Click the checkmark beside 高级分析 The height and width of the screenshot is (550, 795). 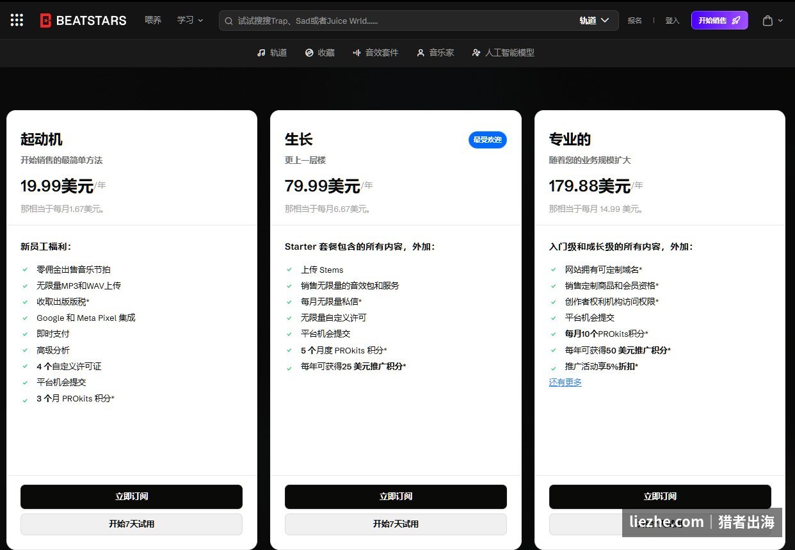[x=25, y=350]
